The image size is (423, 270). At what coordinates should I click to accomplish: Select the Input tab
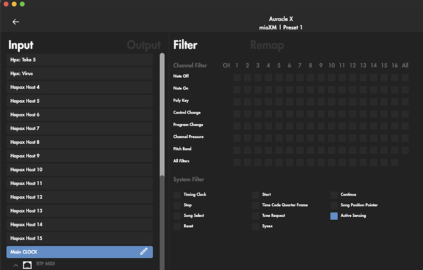(21, 45)
